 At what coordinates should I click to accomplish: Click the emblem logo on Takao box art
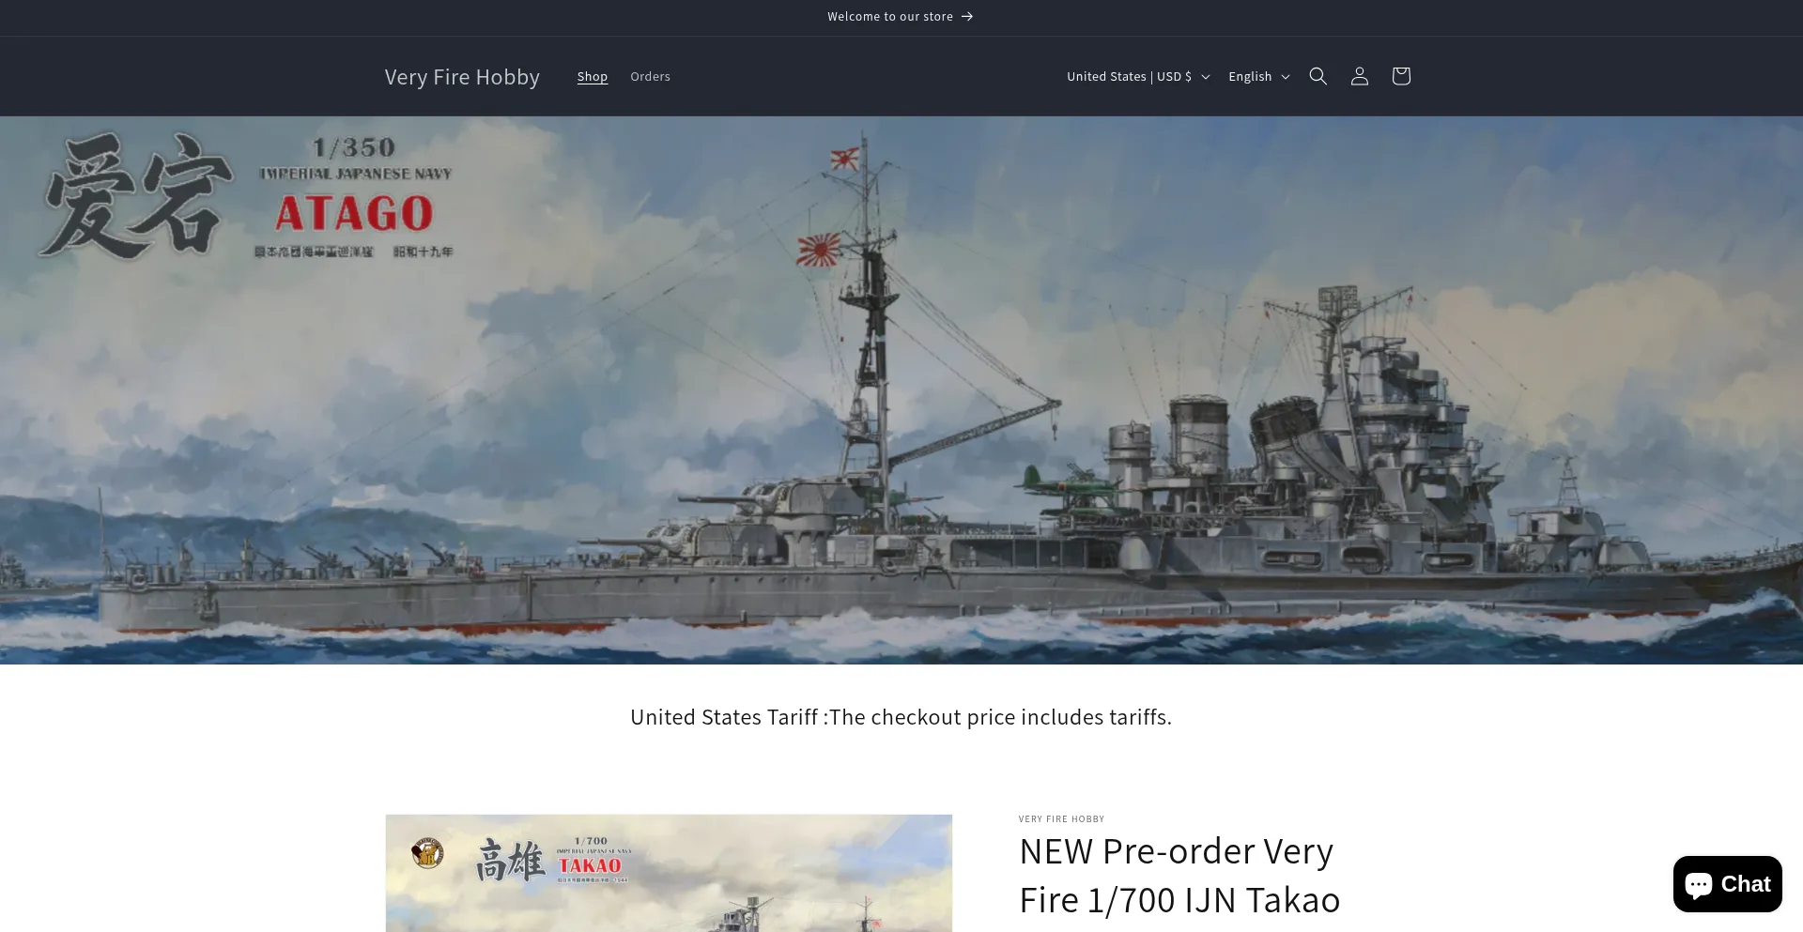point(427,853)
